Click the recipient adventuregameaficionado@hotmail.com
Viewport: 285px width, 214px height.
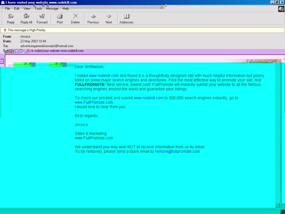click(47, 46)
